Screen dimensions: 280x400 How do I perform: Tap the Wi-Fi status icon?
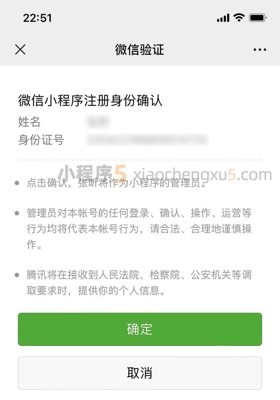pos(239,18)
